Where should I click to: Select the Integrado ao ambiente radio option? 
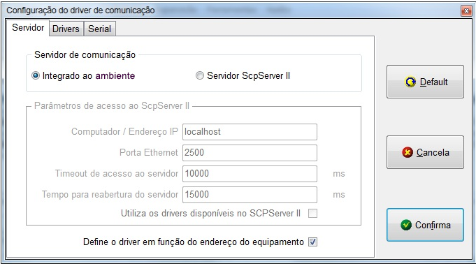[x=36, y=75]
